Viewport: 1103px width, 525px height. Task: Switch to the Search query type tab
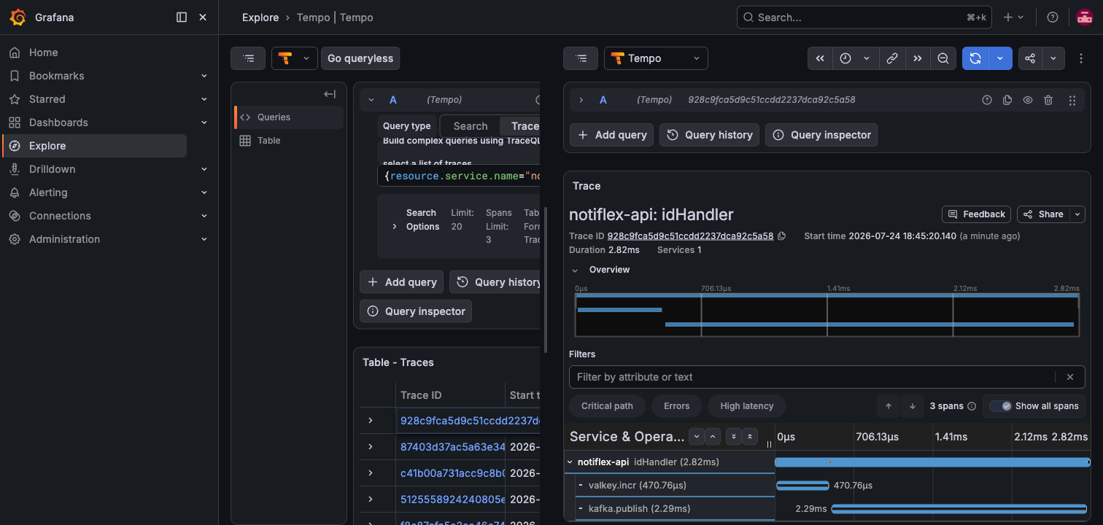471,126
